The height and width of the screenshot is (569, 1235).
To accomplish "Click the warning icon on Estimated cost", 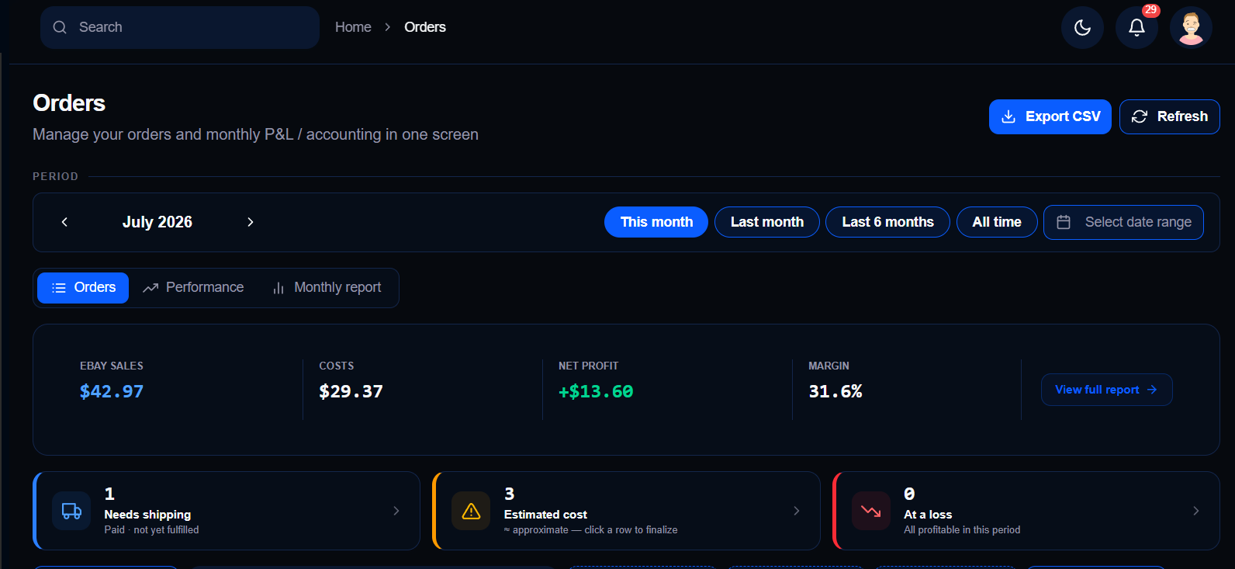I will [x=471, y=511].
